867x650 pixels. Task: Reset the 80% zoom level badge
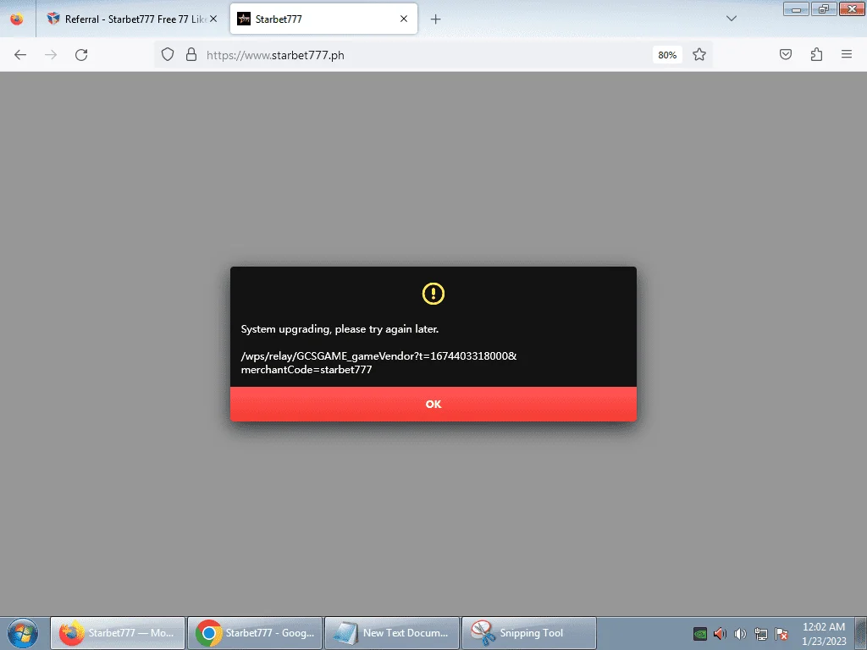coord(667,55)
